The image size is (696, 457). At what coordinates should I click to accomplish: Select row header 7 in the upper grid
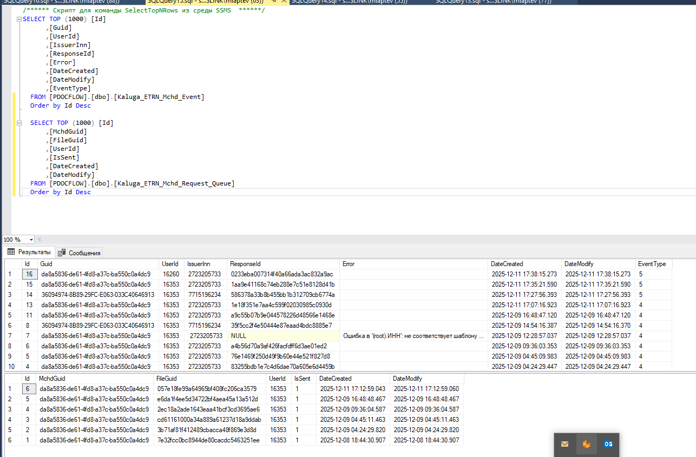click(13, 336)
